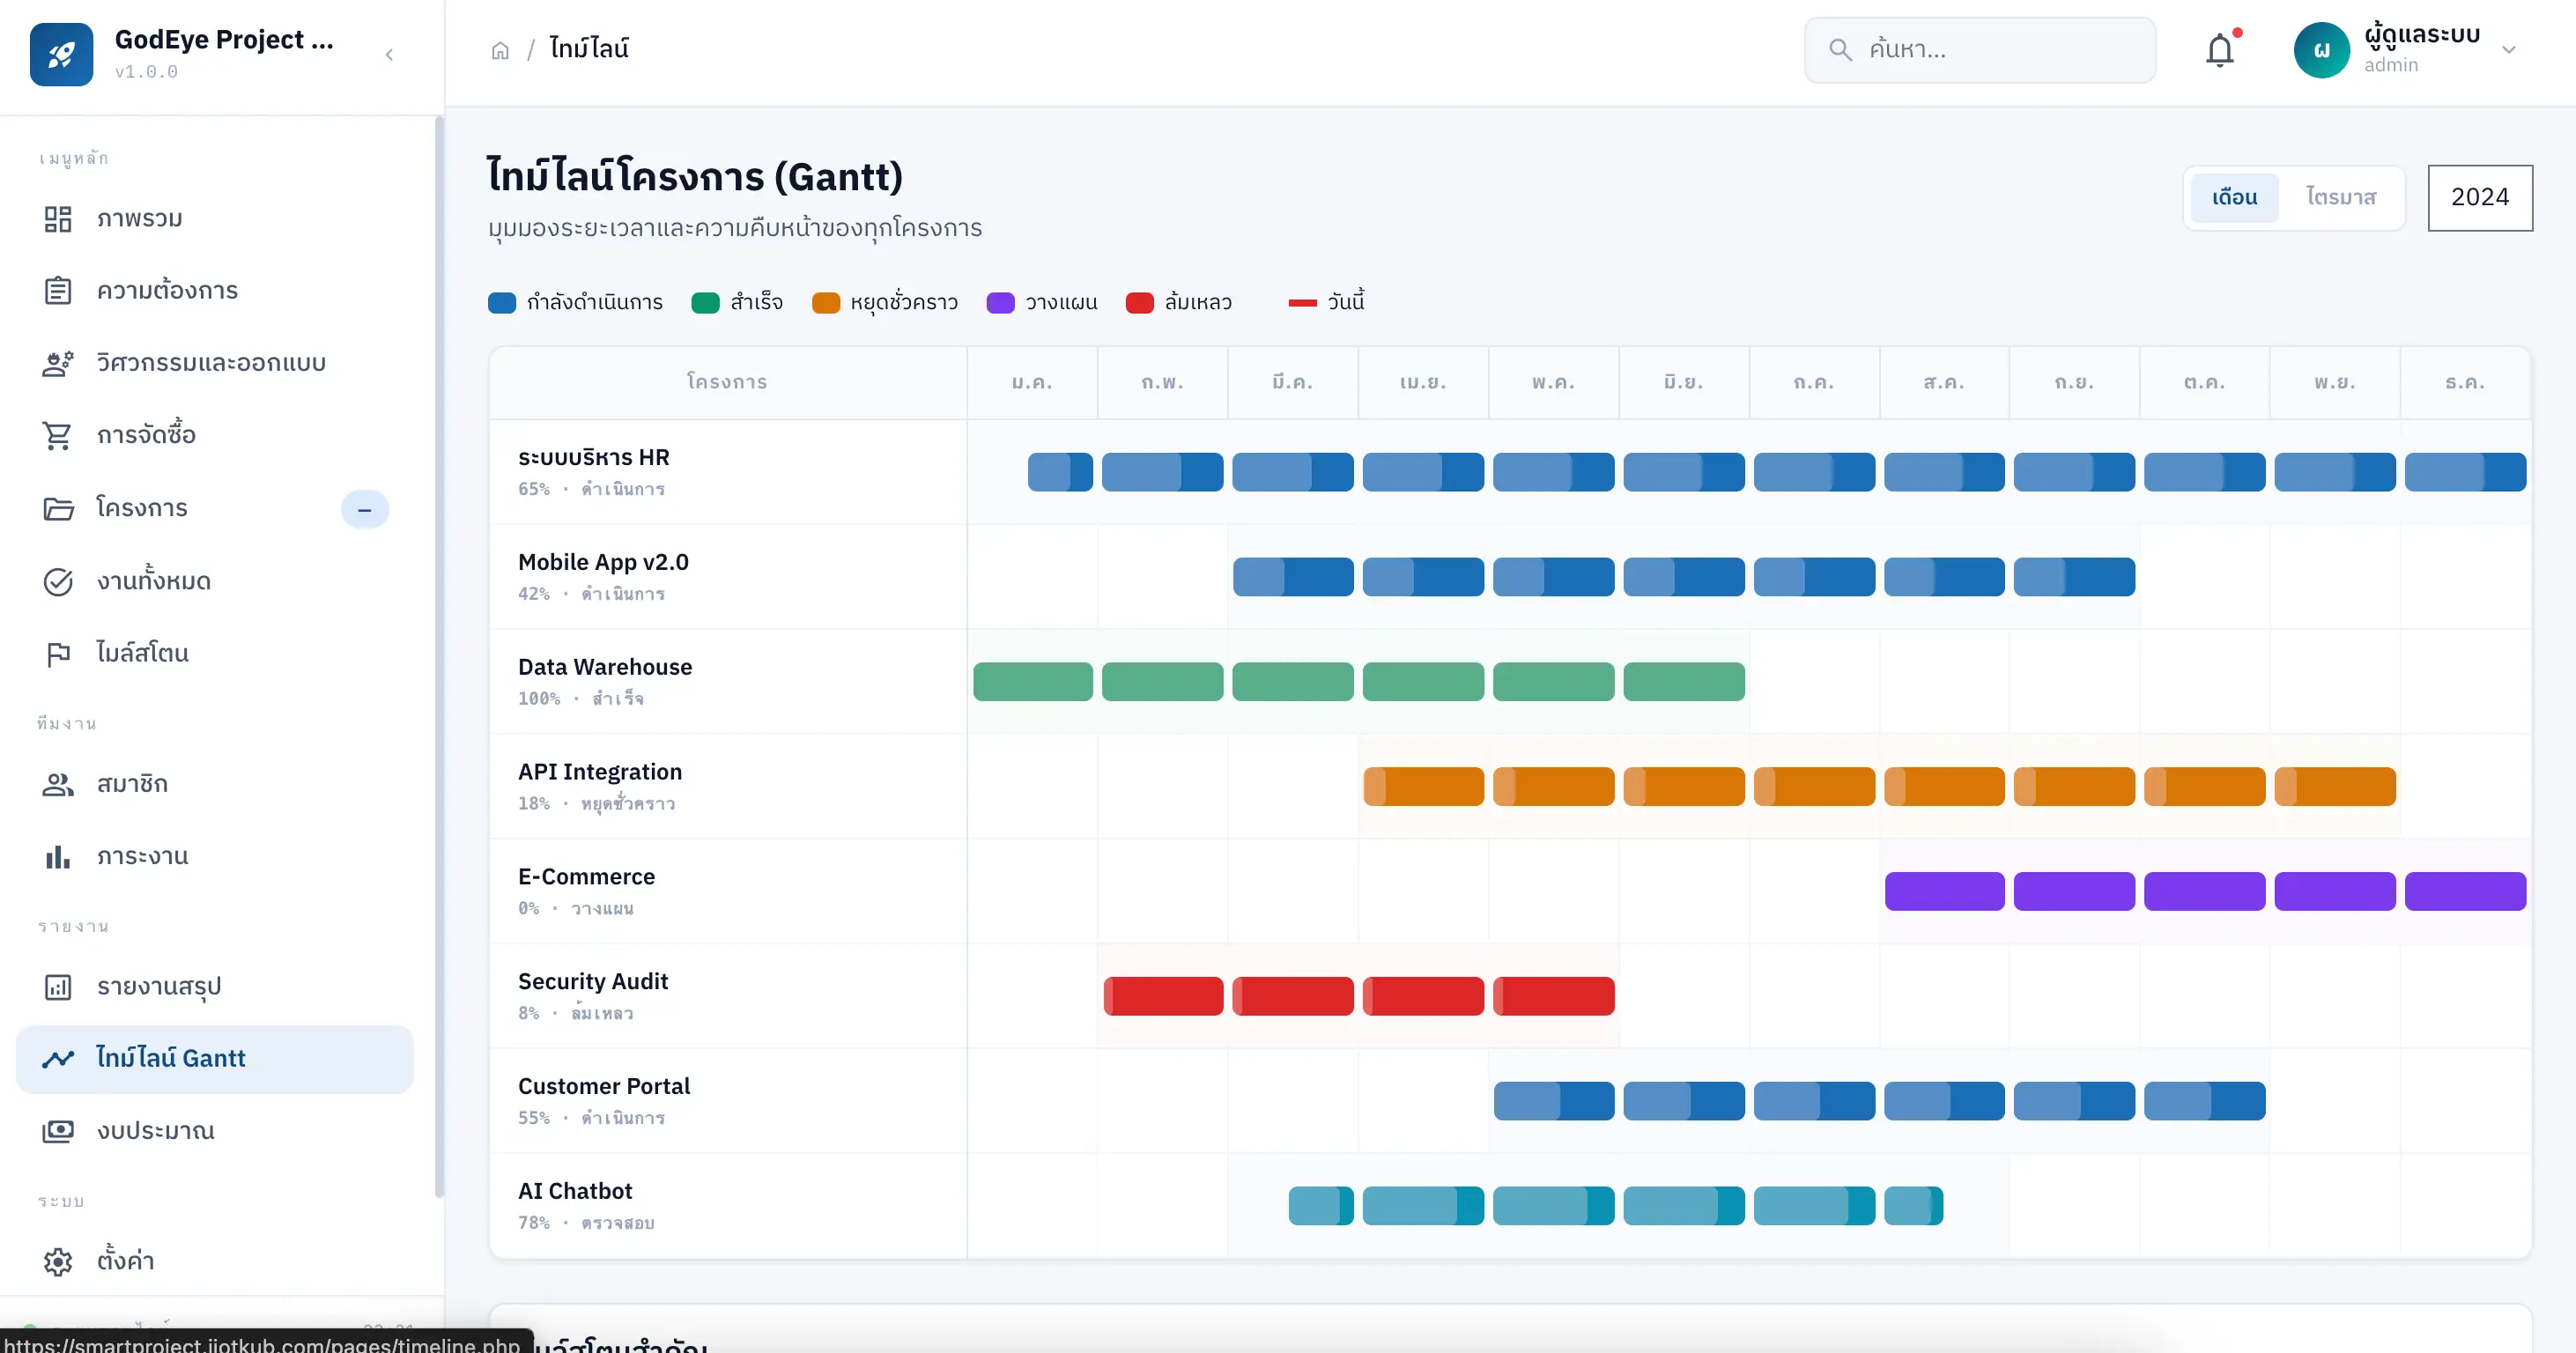The image size is (2576, 1353).
Task: Click ระบบบริหาร HR bar in ม.ค. column
Action: click(x=1060, y=472)
